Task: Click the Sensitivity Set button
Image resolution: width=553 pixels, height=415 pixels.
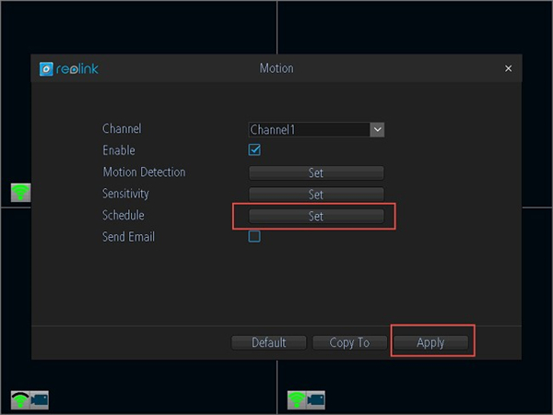Action: point(316,195)
